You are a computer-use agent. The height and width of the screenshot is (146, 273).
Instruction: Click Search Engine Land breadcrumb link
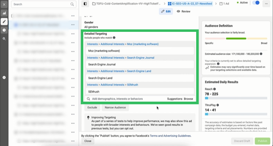tap(139, 71)
